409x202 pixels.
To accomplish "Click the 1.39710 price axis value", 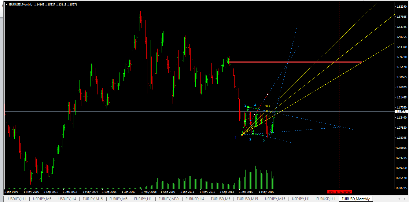I will pyautogui.click(x=402, y=57).
